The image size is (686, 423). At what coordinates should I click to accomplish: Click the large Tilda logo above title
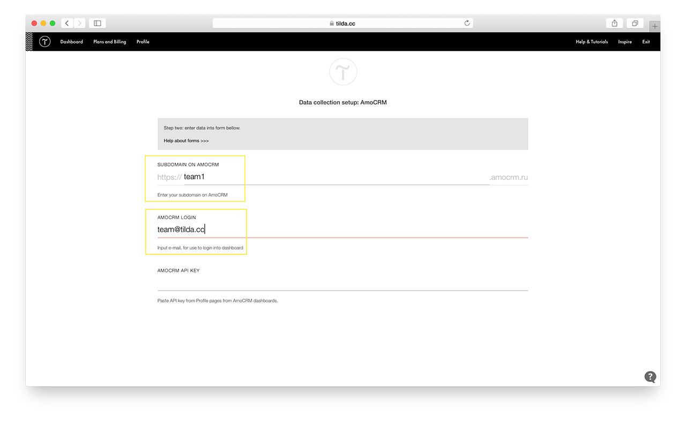point(343,72)
